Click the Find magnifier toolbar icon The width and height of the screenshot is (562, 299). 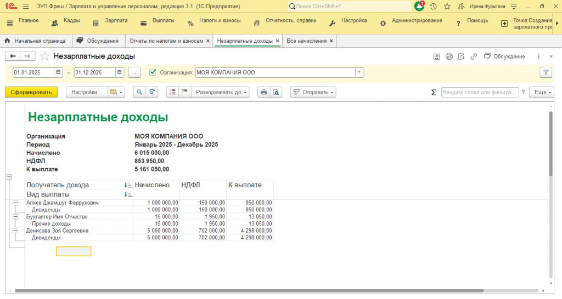[x=139, y=93]
